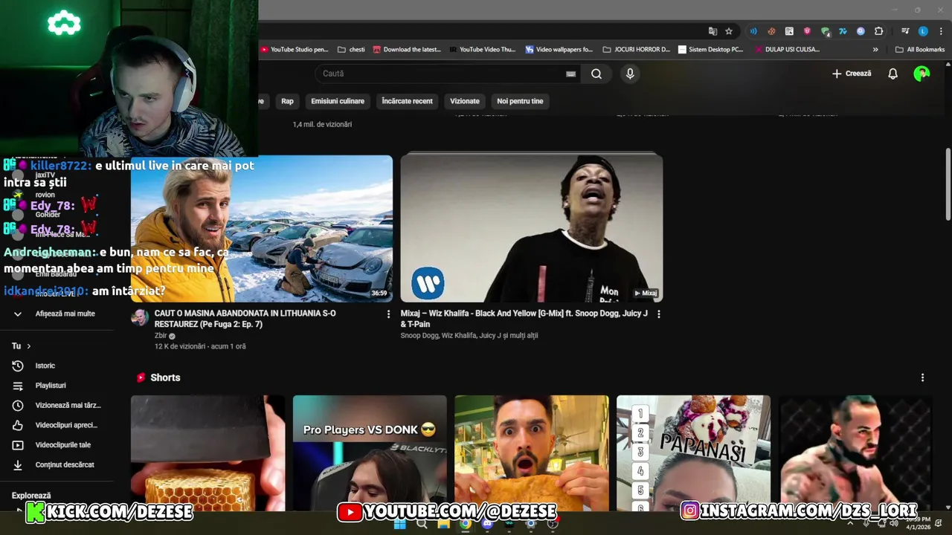Select the Noi pentru tine filter chip
Image resolution: width=952 pixels, height=535 pixels.
(x=520, y=101)
